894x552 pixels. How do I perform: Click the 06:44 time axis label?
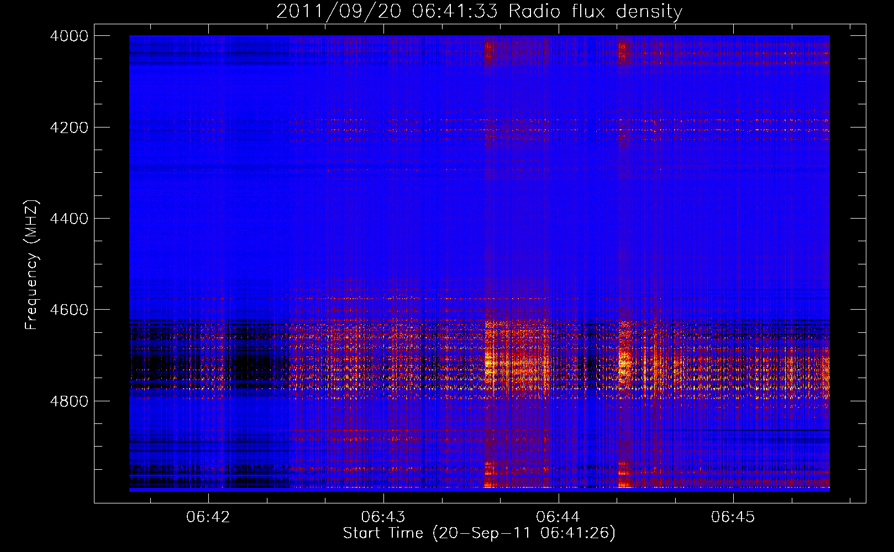click(x=558, y=517)
